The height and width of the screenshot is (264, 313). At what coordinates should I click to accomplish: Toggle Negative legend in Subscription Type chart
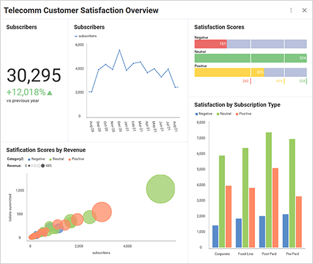196,114
